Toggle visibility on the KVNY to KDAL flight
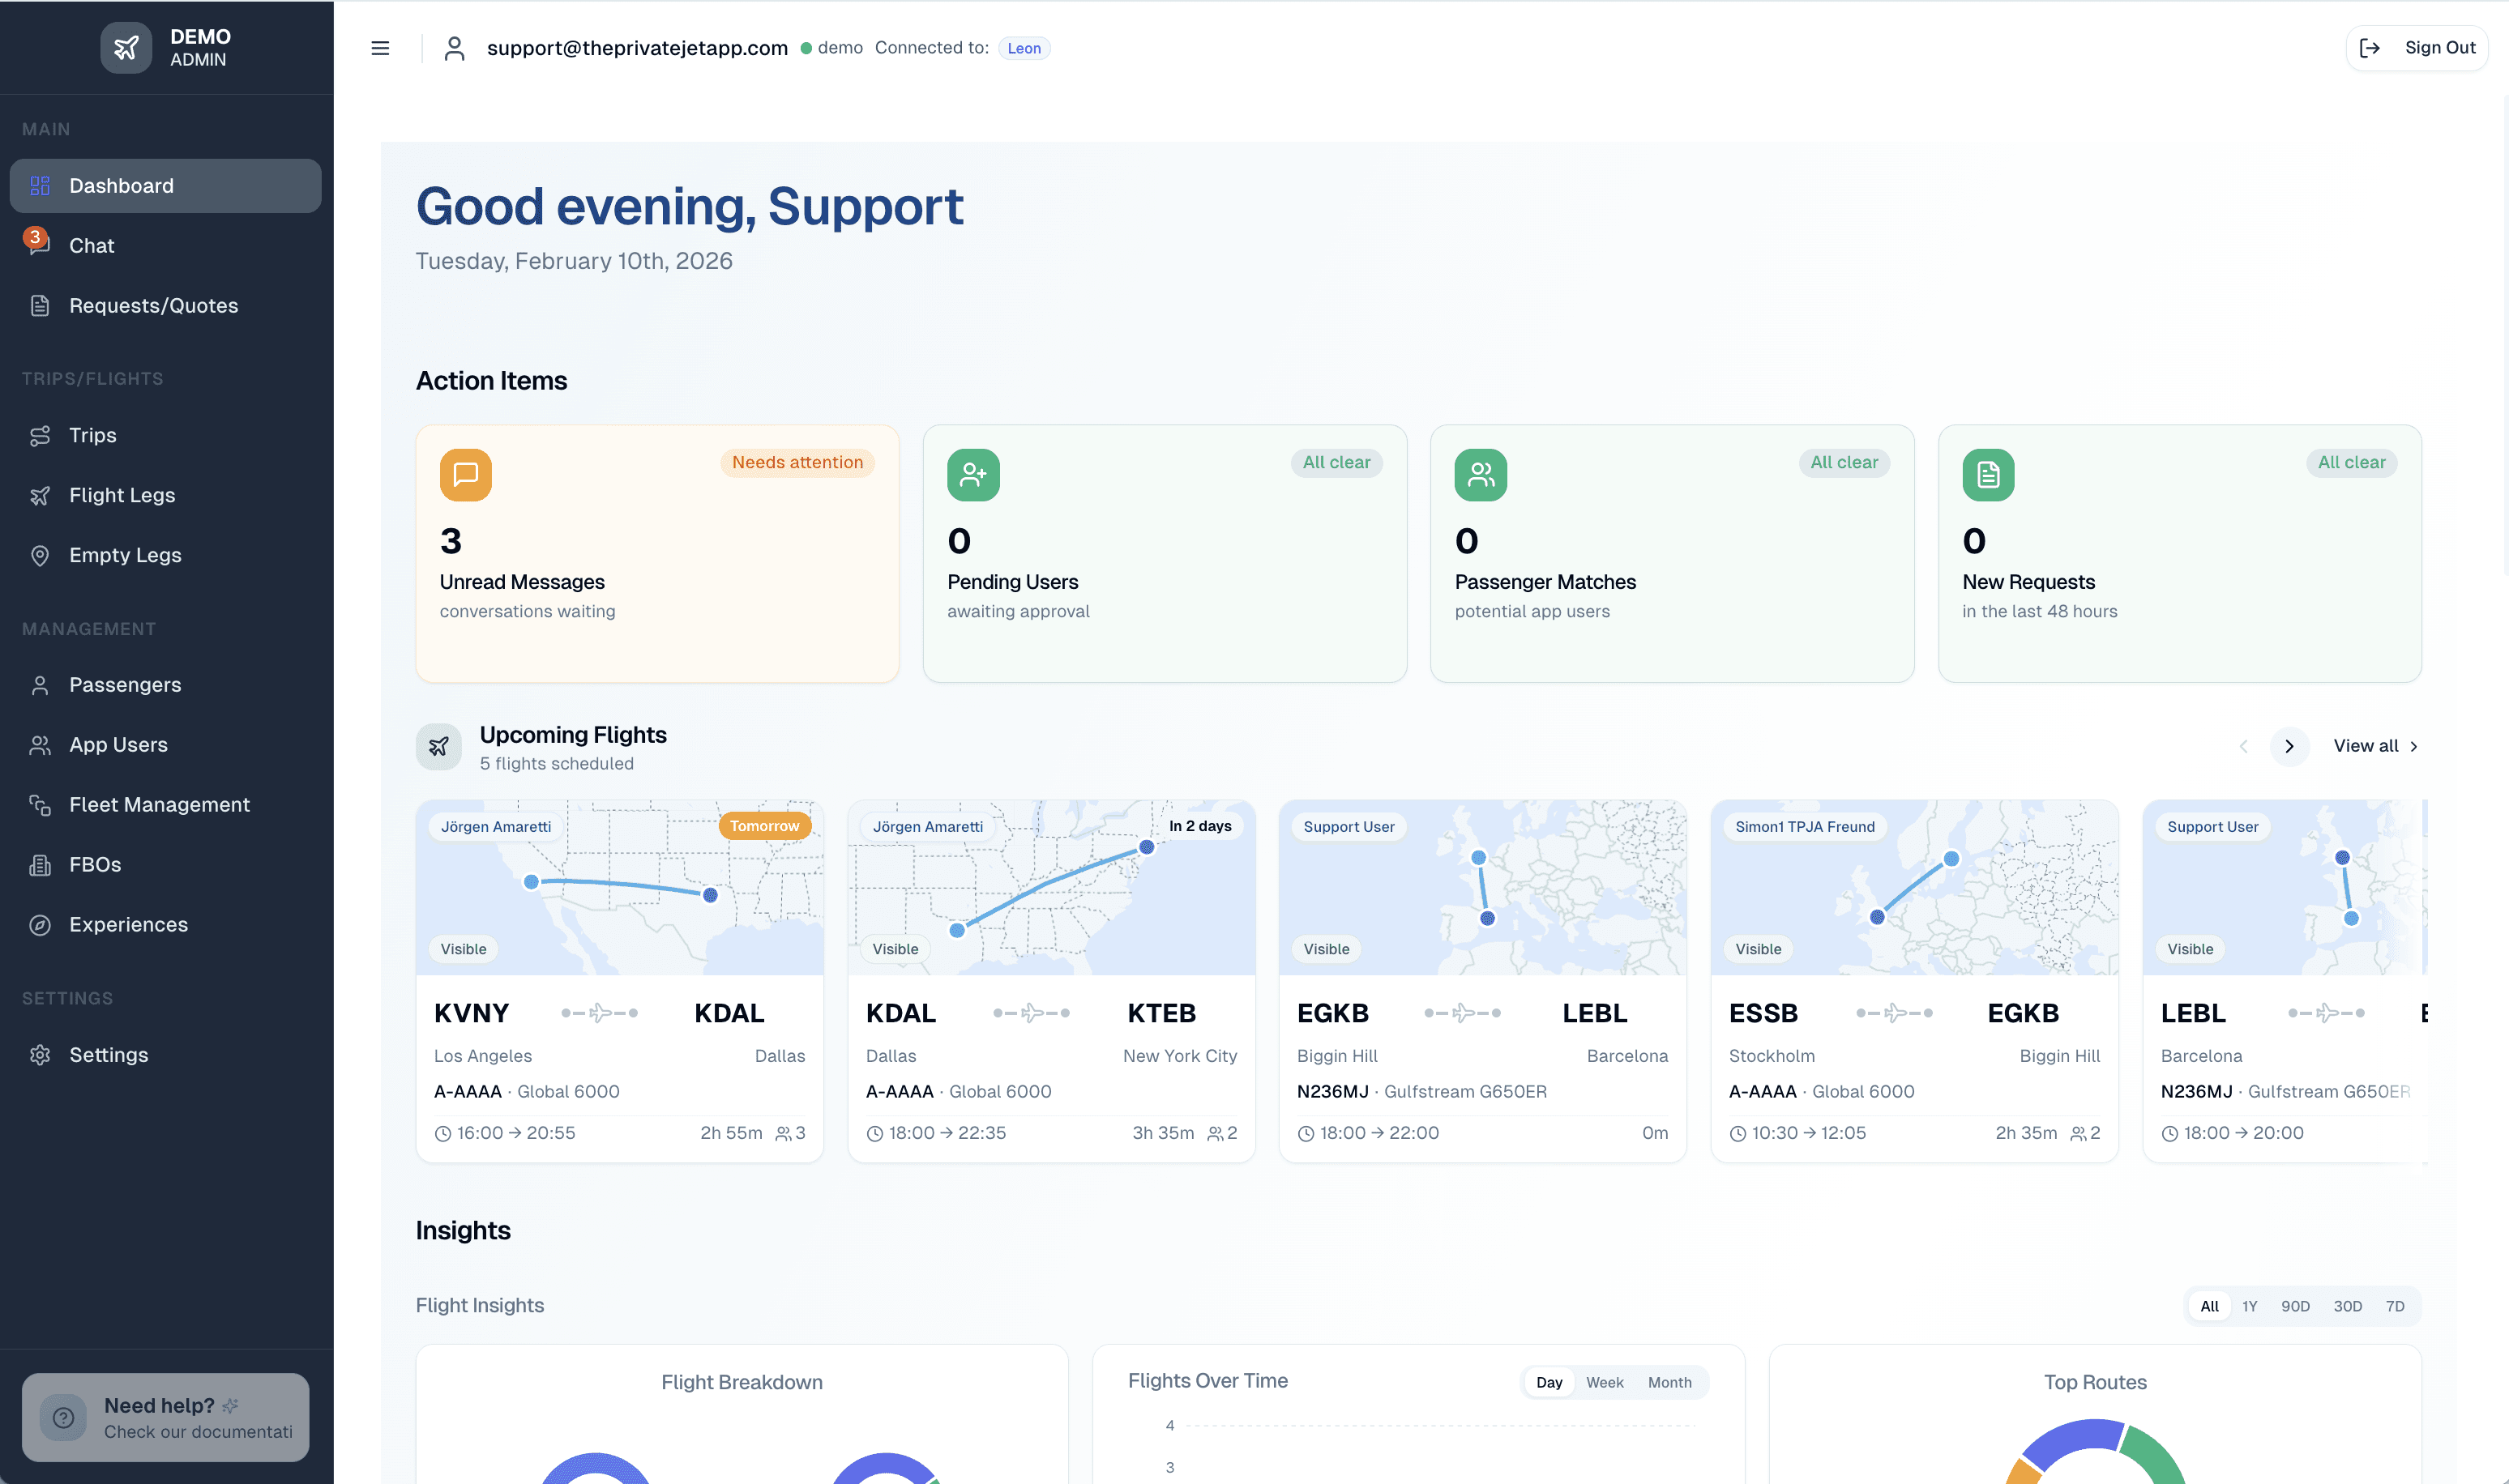The width and height of the screenshot is (2509, 1484). point(462,949)
